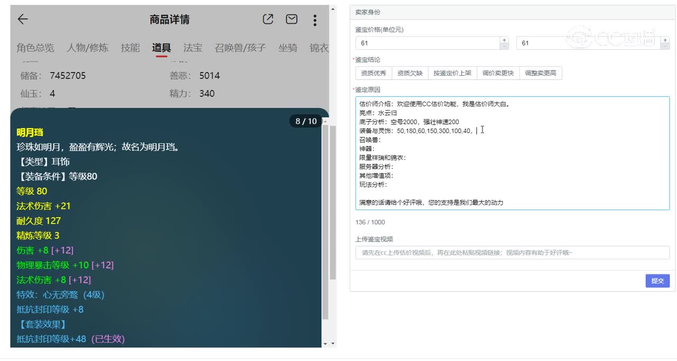Click the text cursor in 装备与灵饰 line
677x361 pixels.
point(482,130)
